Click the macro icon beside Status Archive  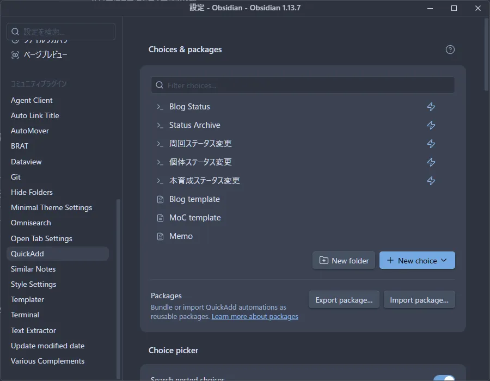pos(160,125)
